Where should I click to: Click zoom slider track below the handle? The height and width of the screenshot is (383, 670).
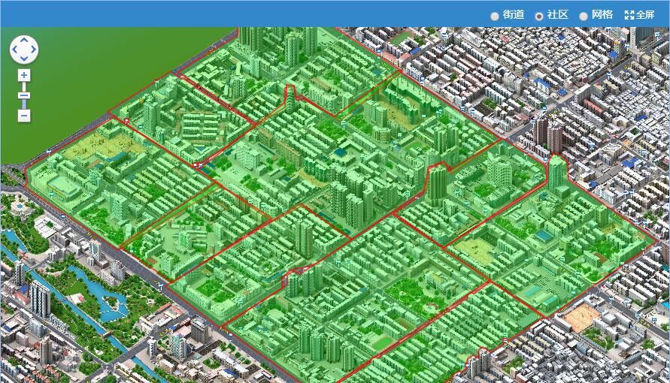tap(24, 104)
